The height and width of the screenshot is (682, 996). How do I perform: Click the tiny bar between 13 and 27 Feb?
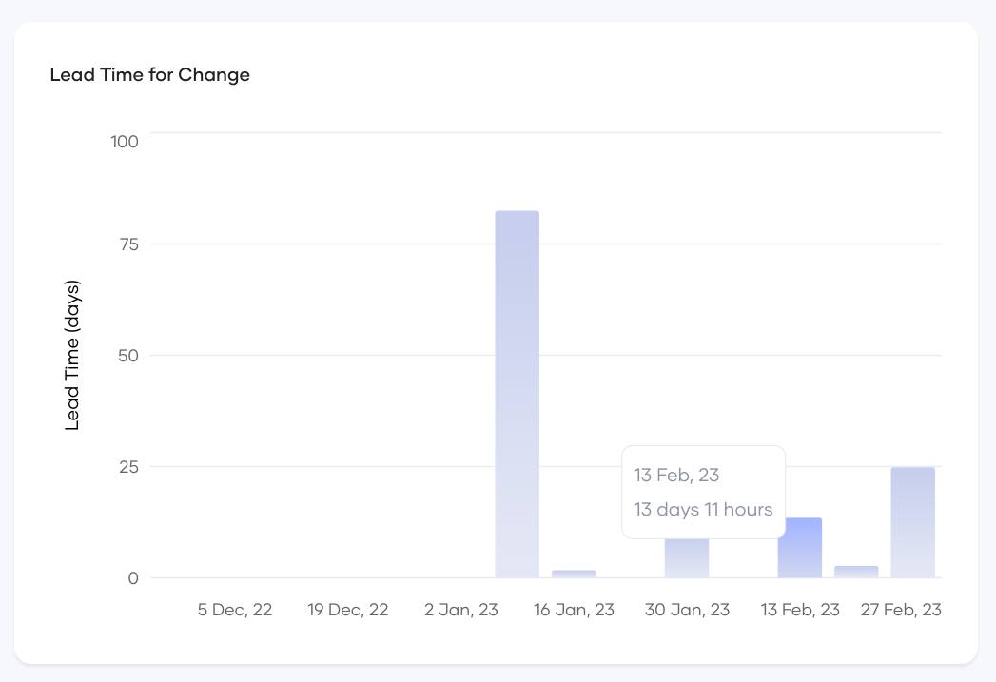856,572
